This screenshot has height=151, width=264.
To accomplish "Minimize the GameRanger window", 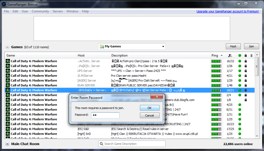I will point(239,3).
